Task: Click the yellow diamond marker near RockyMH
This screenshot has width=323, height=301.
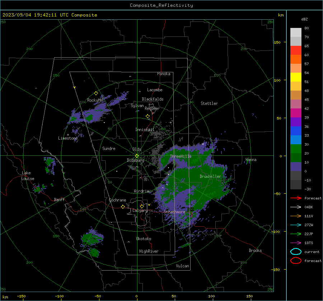Action: (96, 93)
